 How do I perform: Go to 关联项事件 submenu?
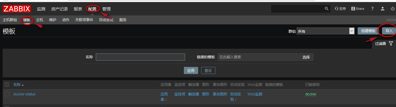84,20
